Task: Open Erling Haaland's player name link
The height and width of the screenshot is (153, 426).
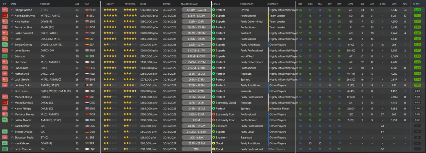Action: click(x=23, y=10)
